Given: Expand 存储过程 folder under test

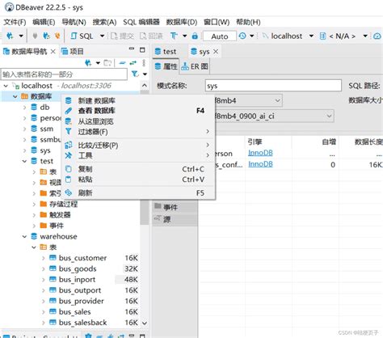Looking at the screenshot, I should point(34,205).
